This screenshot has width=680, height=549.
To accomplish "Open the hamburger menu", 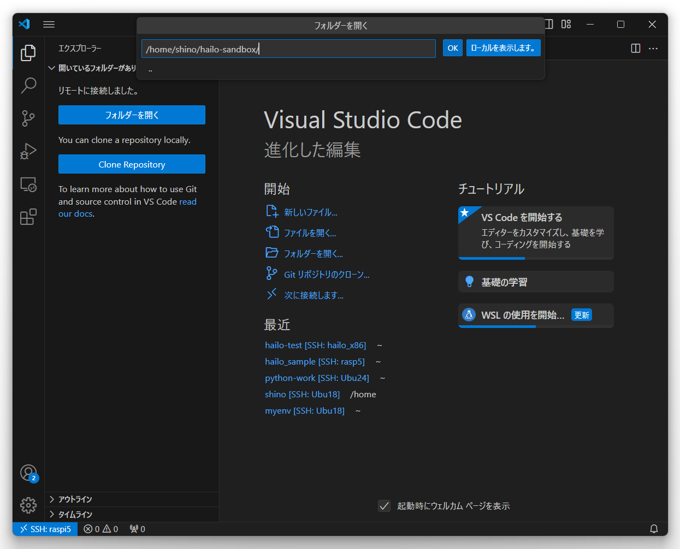I will tap(49, 24).
